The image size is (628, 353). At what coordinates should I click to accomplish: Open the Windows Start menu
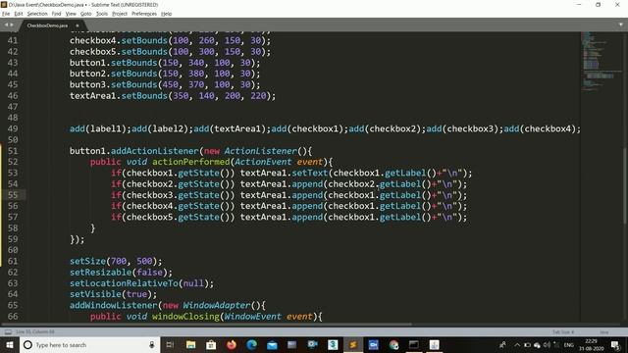tap(10, 344)
